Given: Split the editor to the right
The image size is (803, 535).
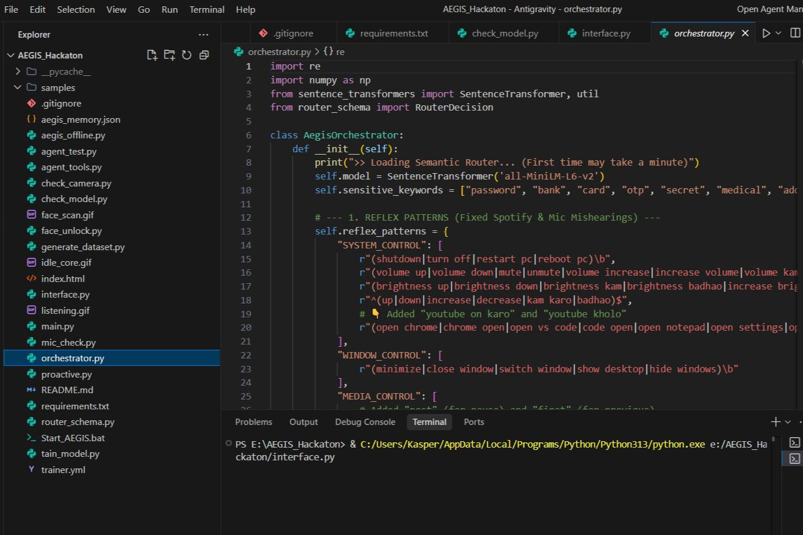Looking at the screenshot, I should (x=795, y=34).
